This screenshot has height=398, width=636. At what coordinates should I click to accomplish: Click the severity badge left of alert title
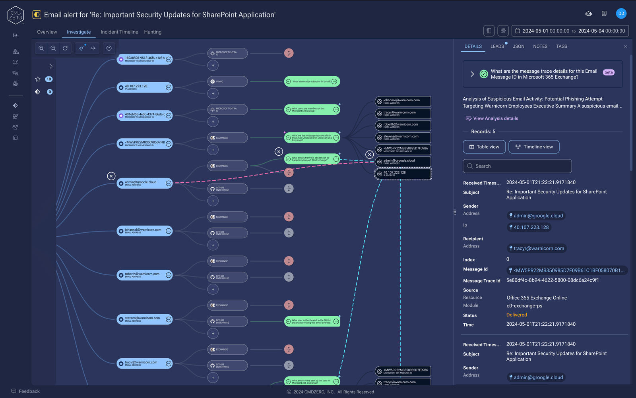pos(37,15)
